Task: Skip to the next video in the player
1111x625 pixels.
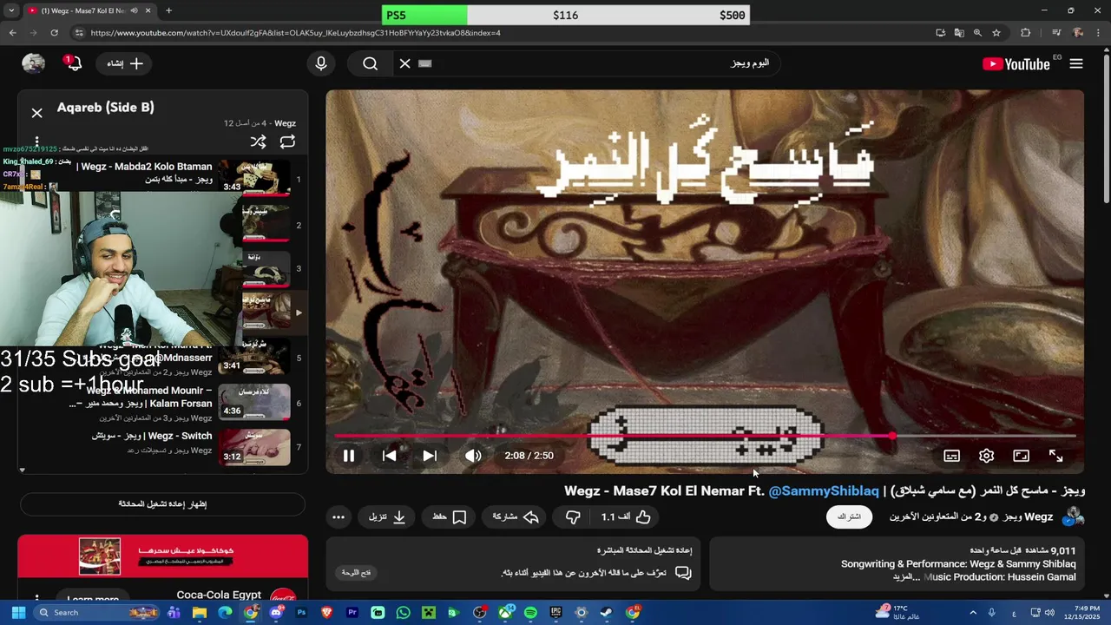Action: point(430,456)
